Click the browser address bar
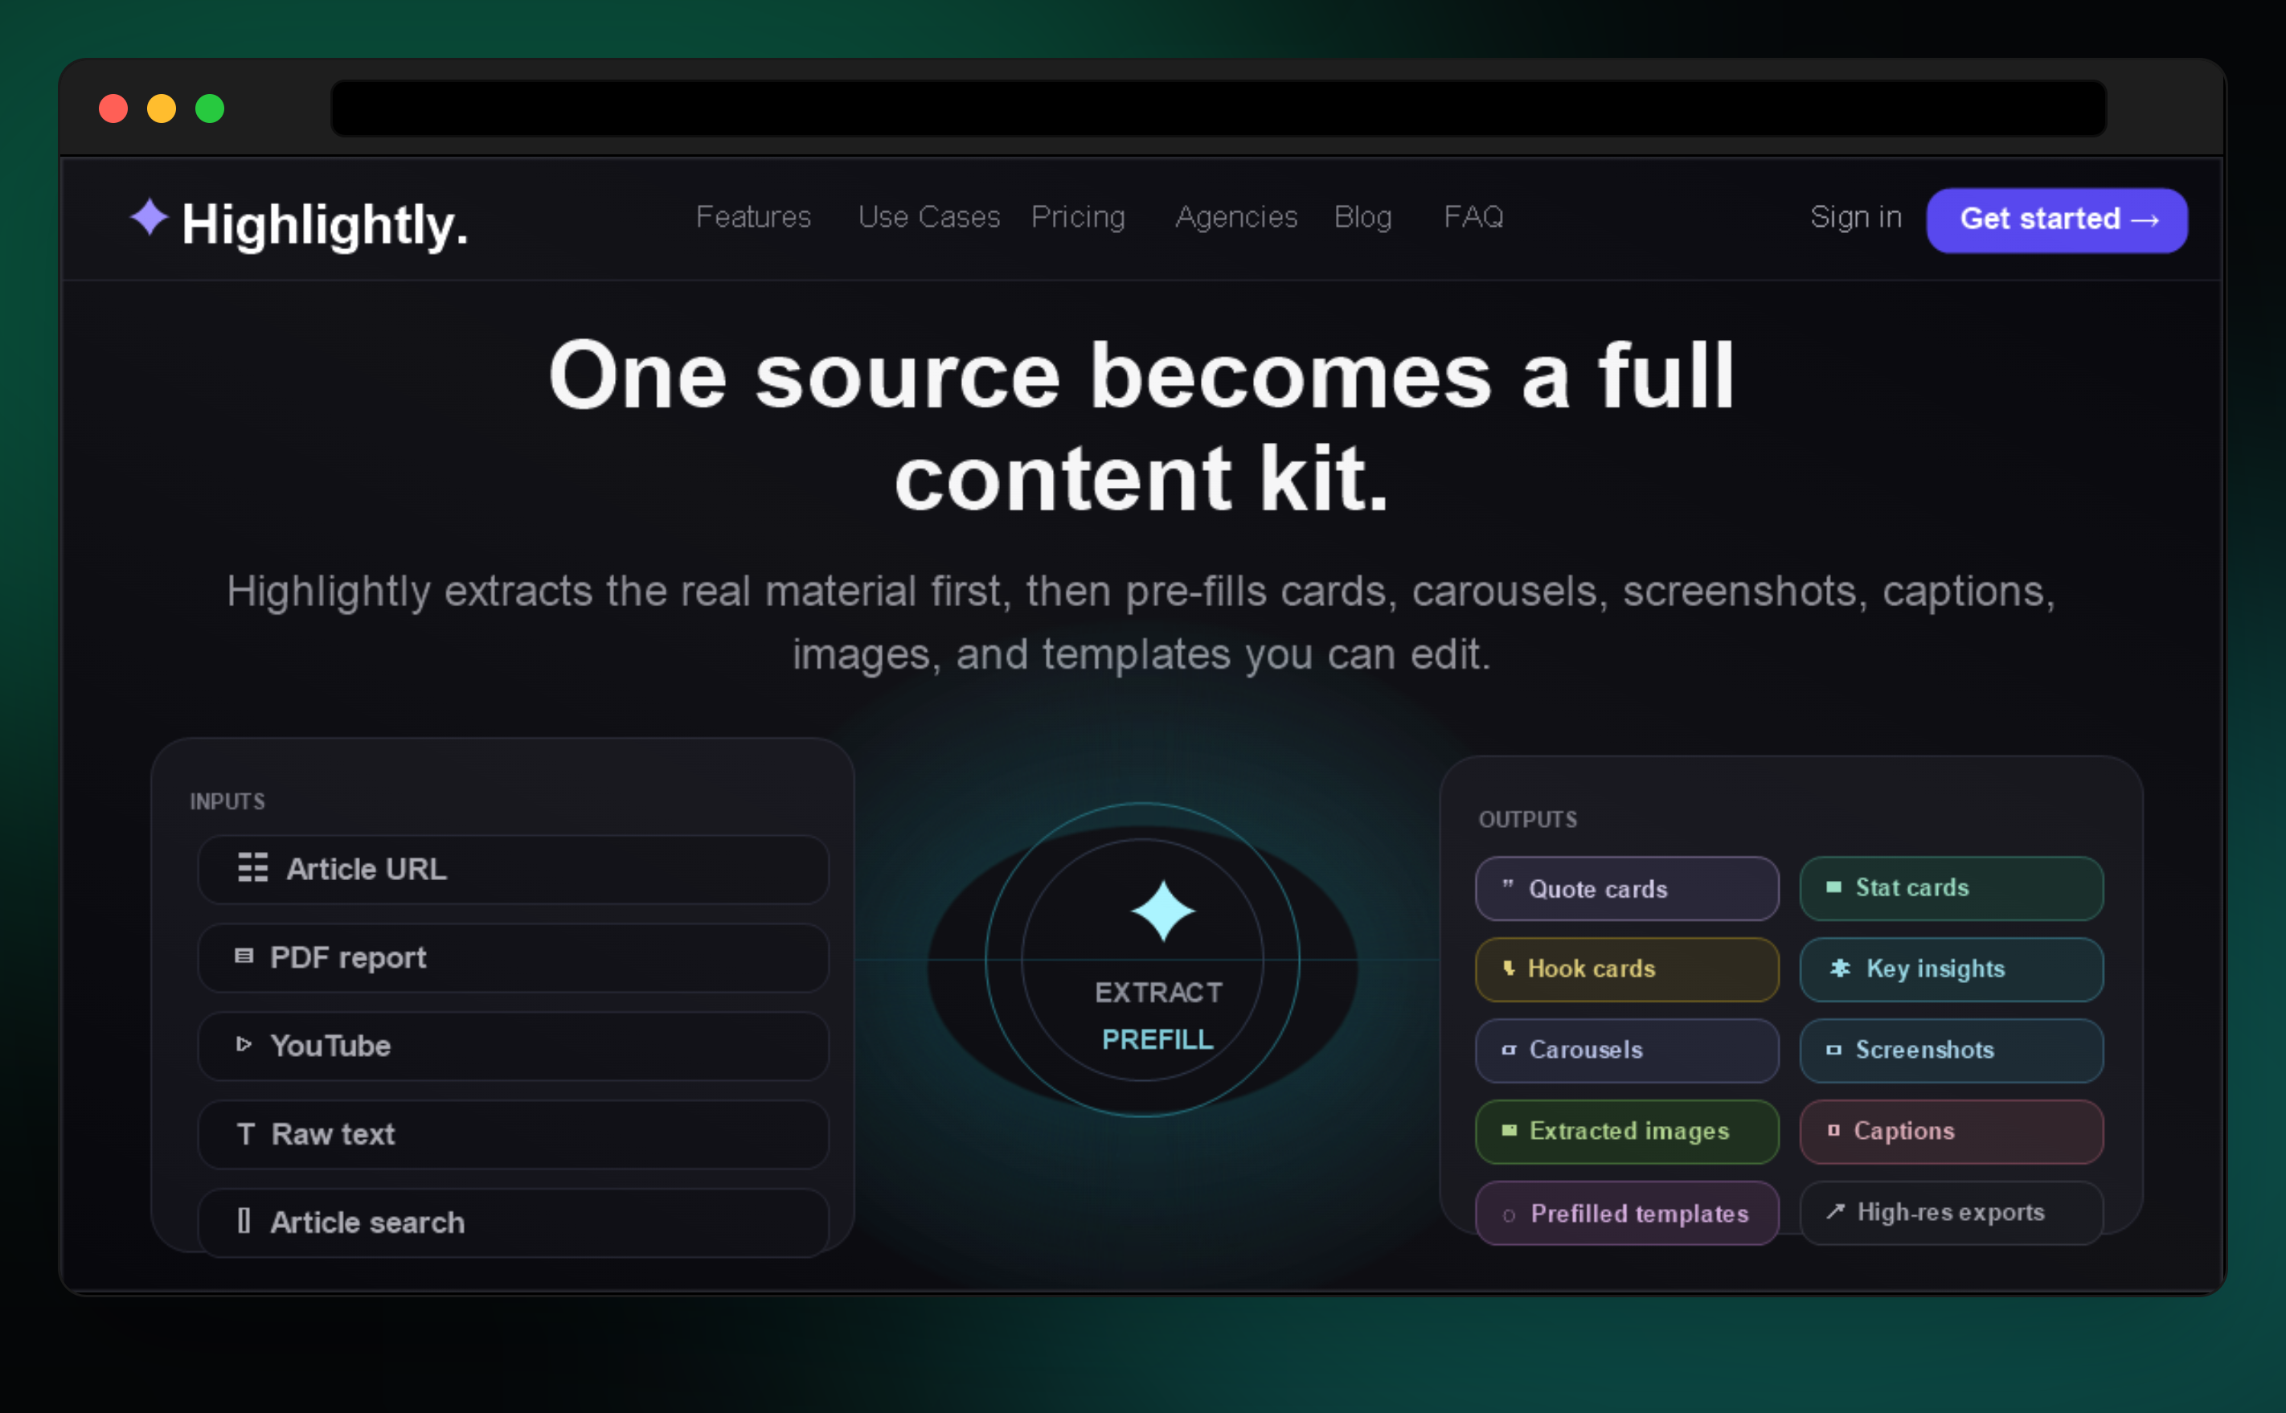This screenshot has height=1413, width=2286. pos(1219,109)
